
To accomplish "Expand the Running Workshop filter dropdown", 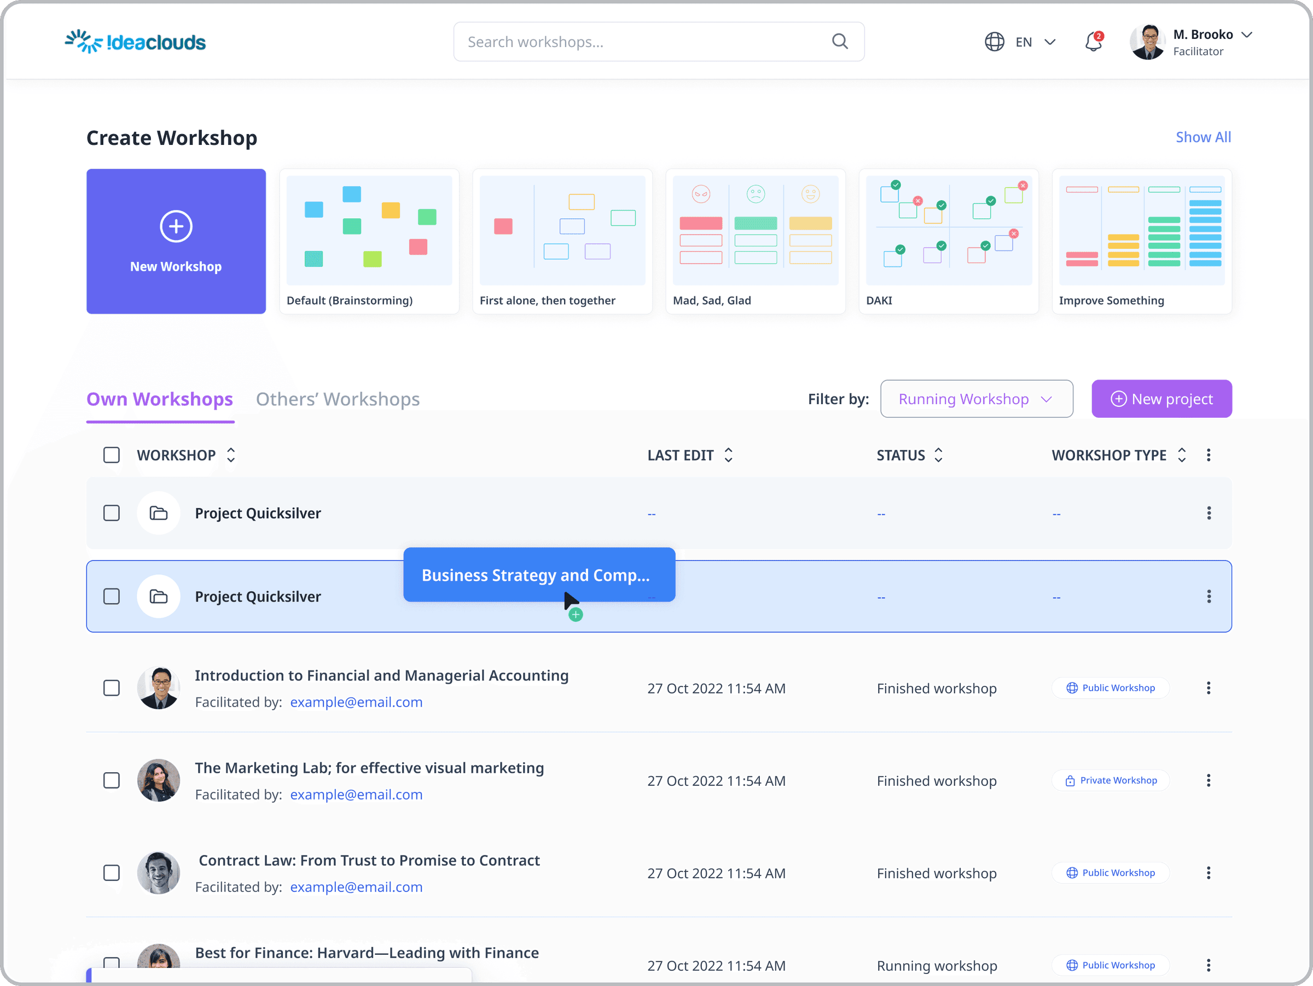I will 977,399.
